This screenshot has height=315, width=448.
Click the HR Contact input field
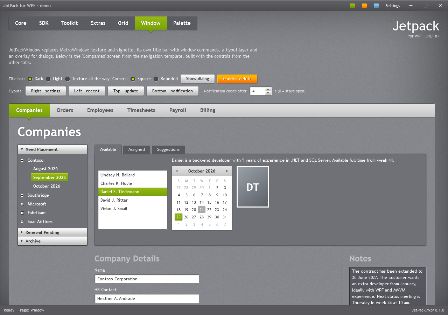click(147, 299)
